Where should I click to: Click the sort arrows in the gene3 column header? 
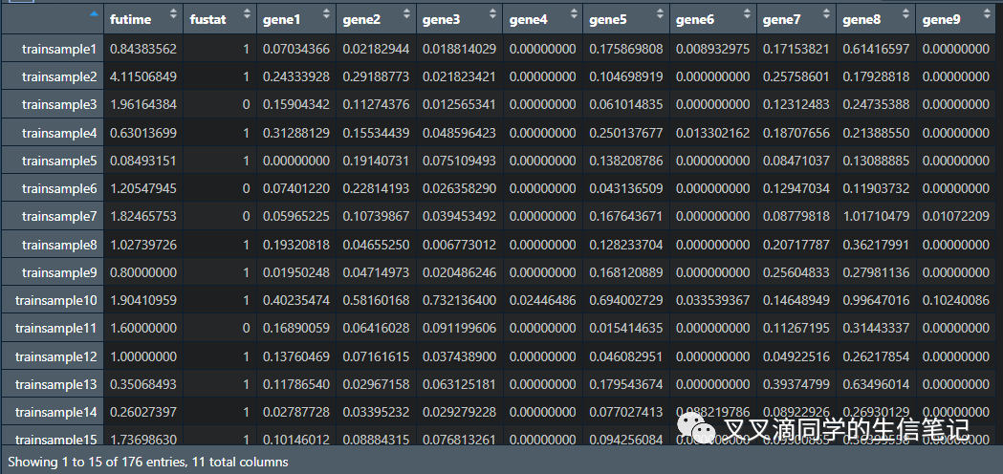(493, 14)
